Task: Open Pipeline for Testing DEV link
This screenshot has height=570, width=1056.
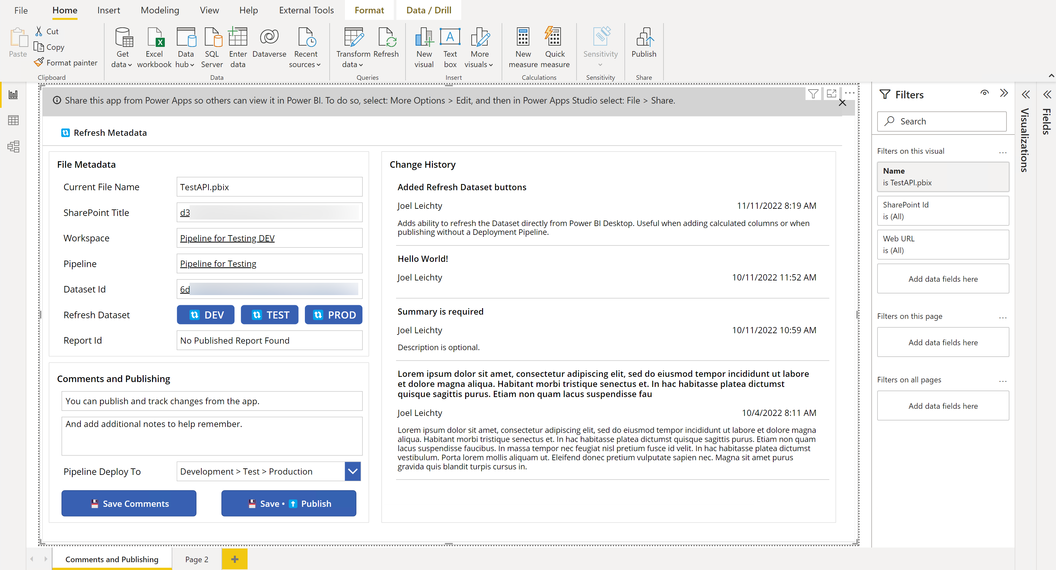Action: [x=227, y=238]
